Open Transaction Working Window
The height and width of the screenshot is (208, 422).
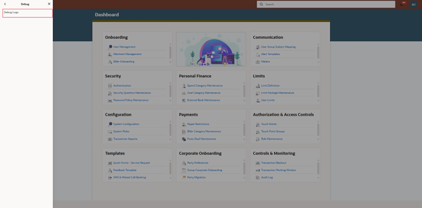(279, 171)
